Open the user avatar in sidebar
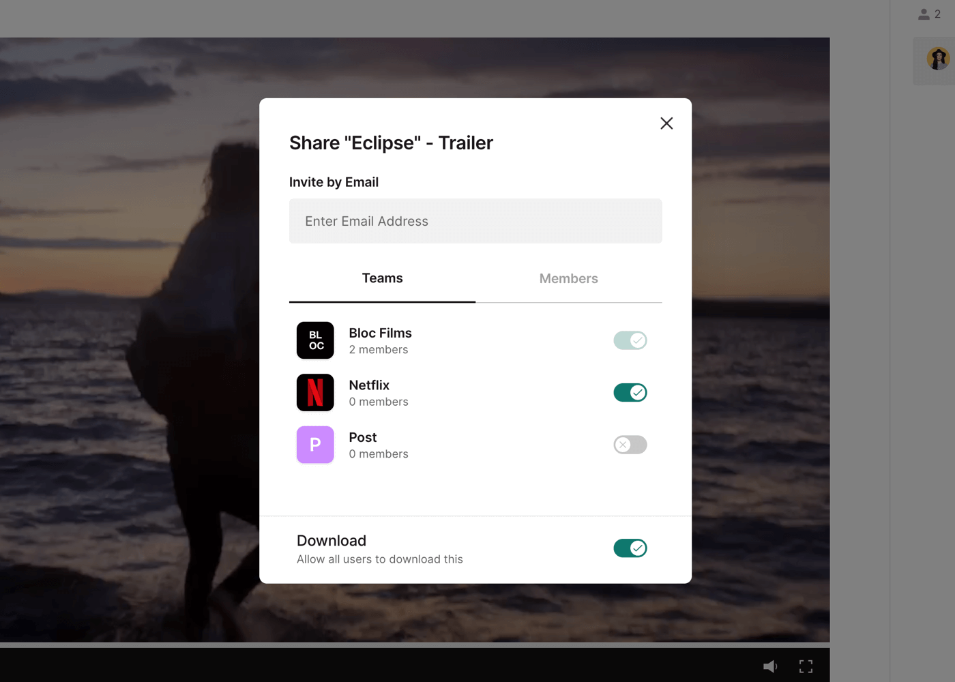955x682 pixels. tap(938, 59)
